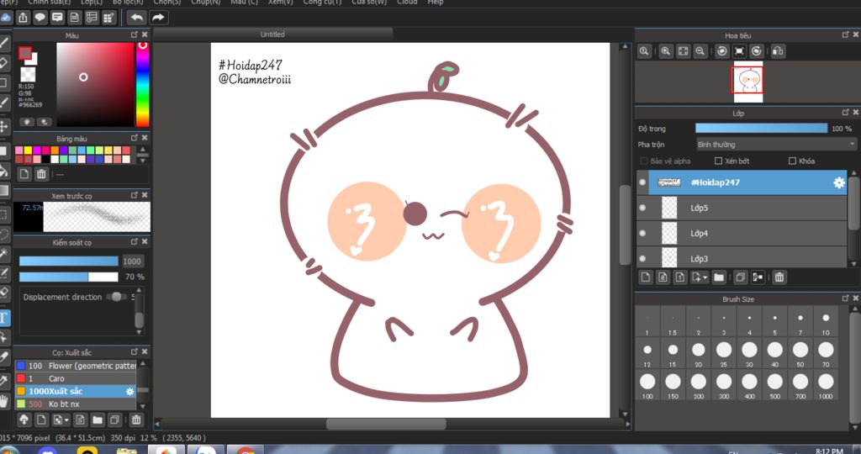
Task: Click the speech bubble icon in the toolbar
Action: (x=40, y=18)
